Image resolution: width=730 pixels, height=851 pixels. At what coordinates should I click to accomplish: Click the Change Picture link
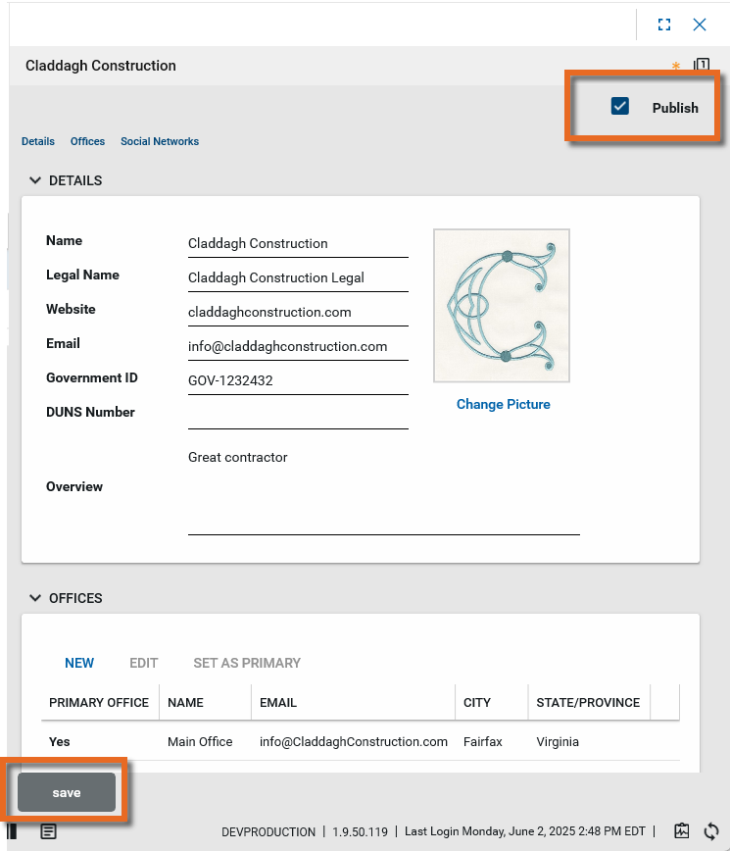(x=503, y=404)
